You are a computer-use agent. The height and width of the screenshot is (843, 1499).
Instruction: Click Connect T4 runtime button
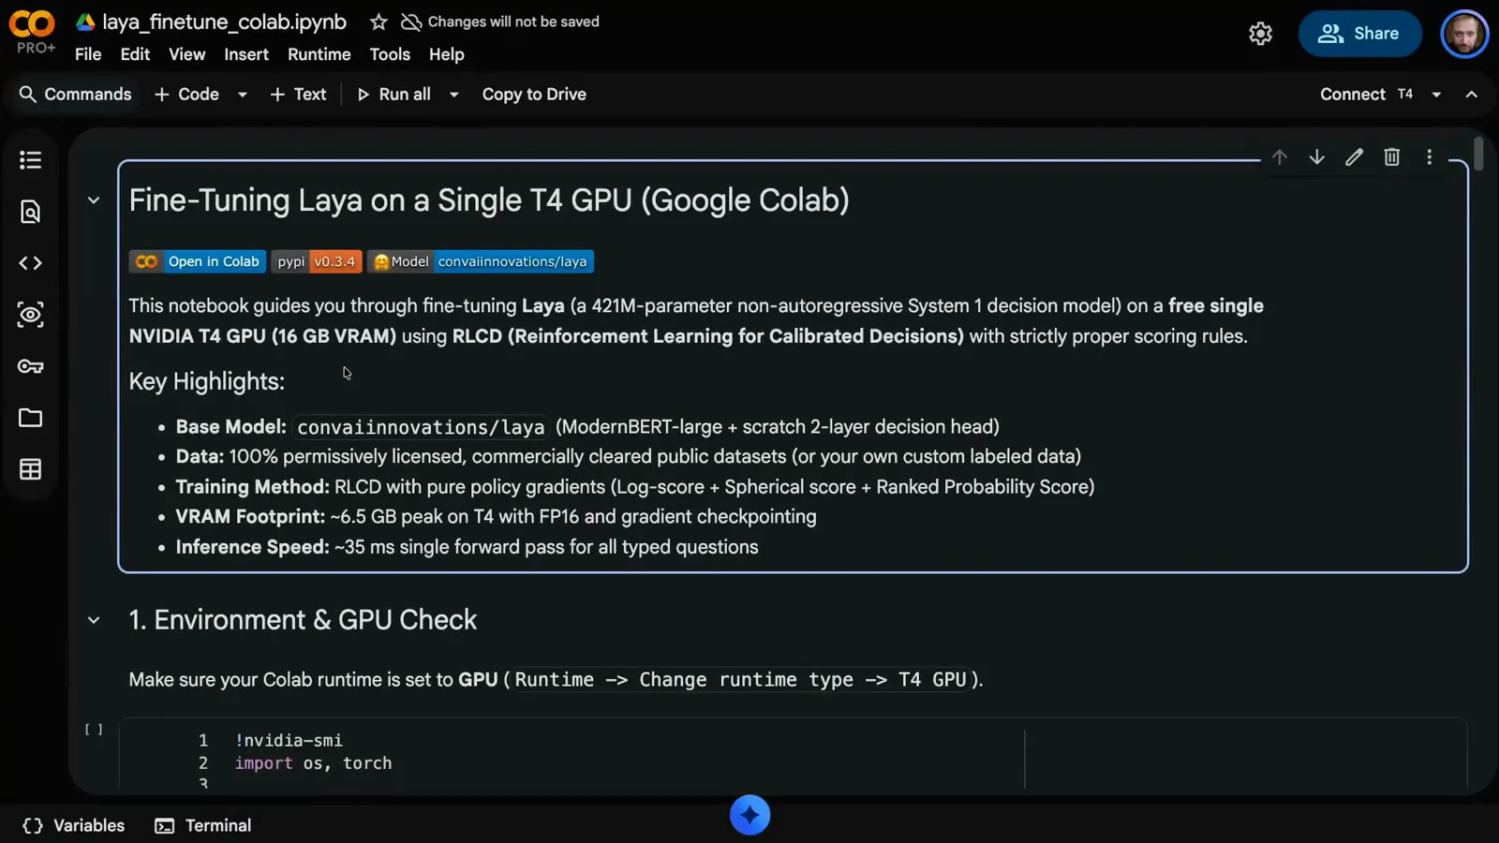(x=1366, y=95)
